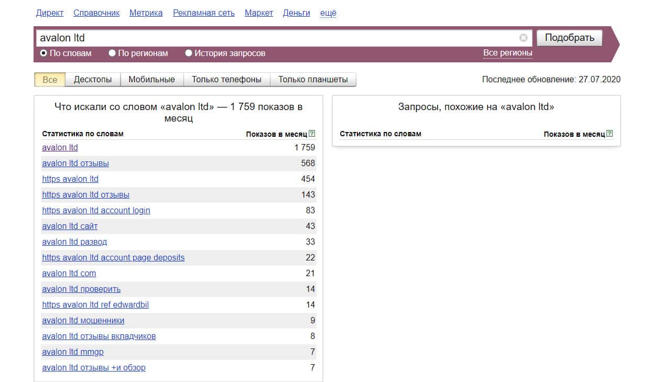Select the 'Только планшеты' tab
This screenshot has width=652, height=382.
click(x=313, y=80)
